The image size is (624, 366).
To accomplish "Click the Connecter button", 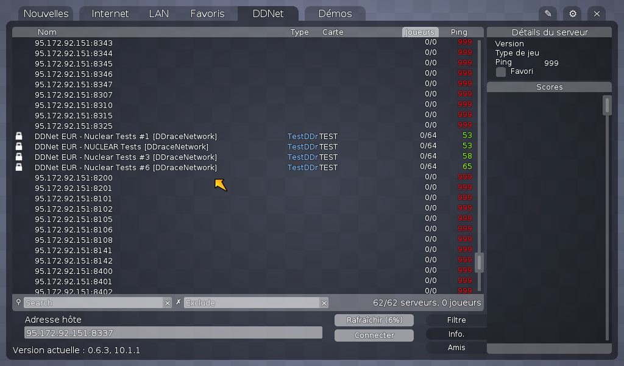I will pyautogui.click(x=374, y=335).
